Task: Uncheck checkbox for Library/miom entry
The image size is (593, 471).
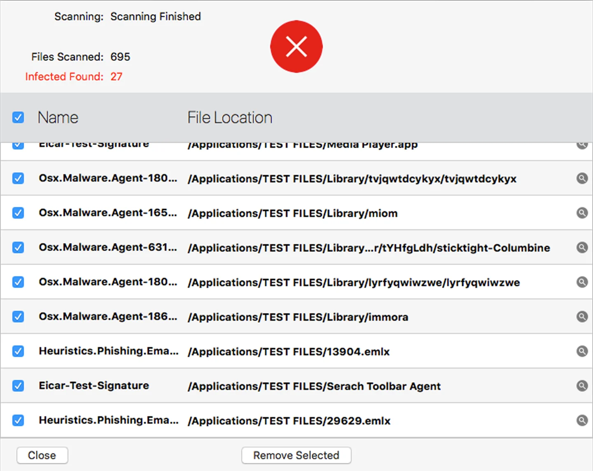Action: (18, 213)
